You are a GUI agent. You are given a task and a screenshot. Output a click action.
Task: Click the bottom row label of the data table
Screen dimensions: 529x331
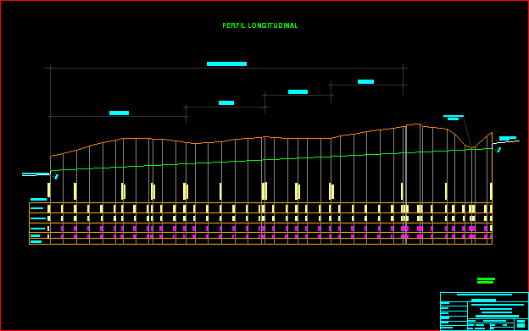tap(36, 242)
